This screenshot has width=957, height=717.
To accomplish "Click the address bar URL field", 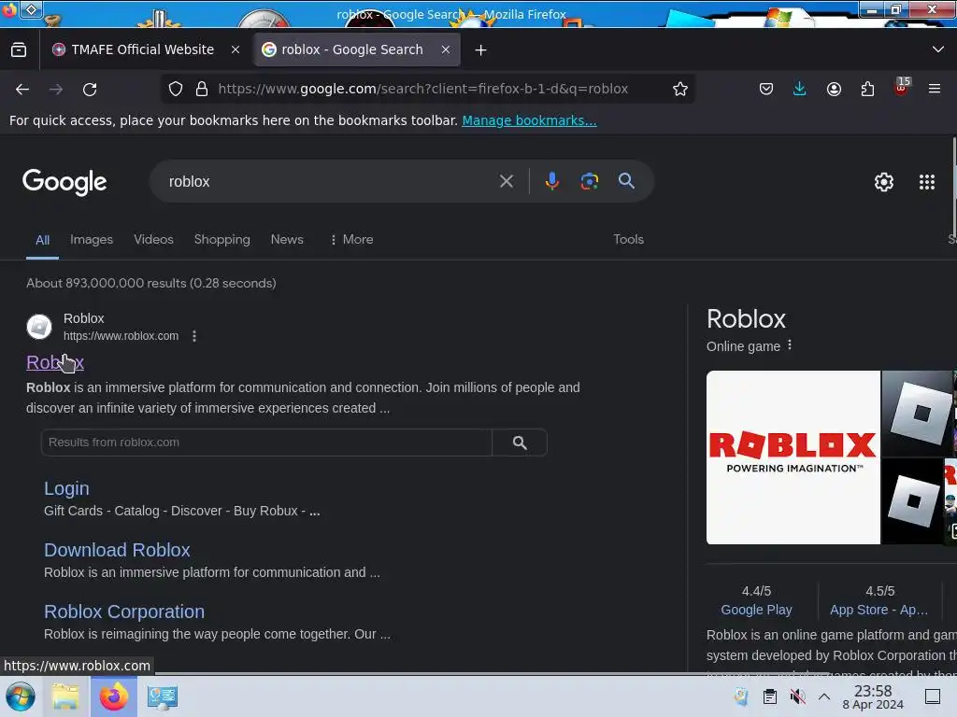I will [x=423, y=89].
